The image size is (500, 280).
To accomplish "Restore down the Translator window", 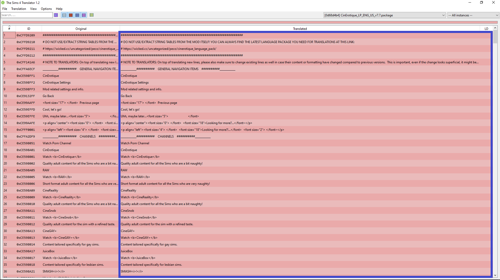I will pos(482,3).
